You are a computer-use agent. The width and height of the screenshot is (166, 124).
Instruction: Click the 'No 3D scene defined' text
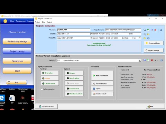(x=152, y=70)
